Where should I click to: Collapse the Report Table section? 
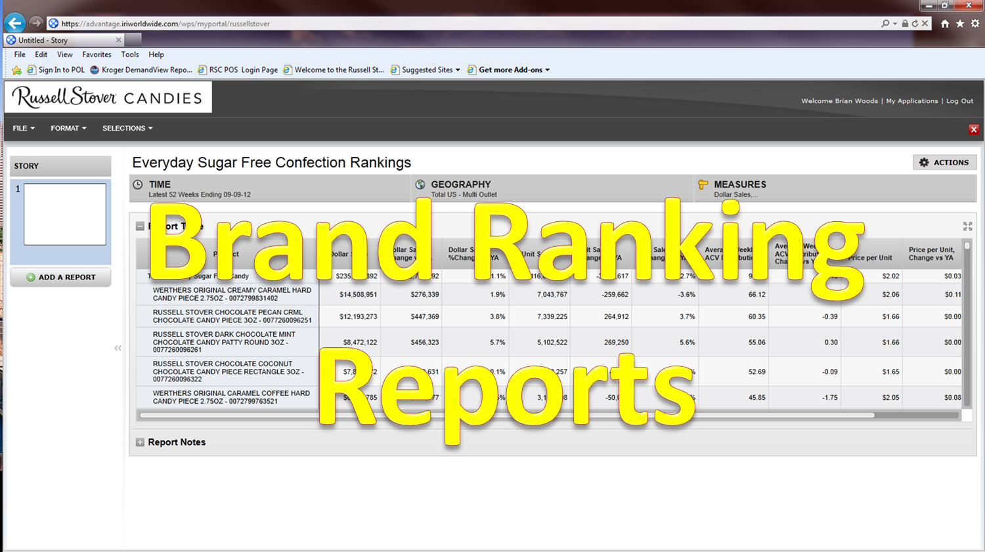point(140,226)
